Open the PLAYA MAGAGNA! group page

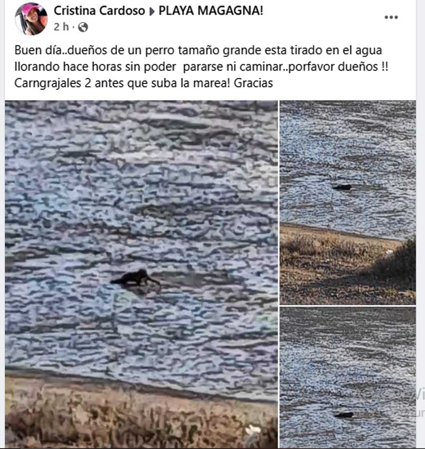pos(211,11)
